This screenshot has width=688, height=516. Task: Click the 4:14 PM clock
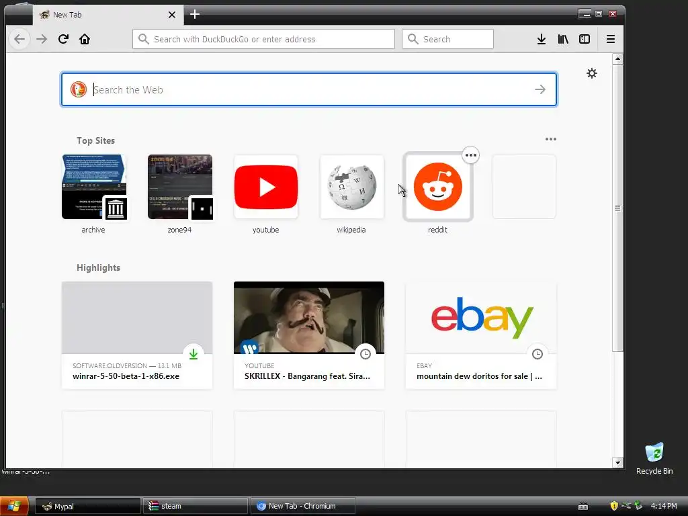[663, 506]
